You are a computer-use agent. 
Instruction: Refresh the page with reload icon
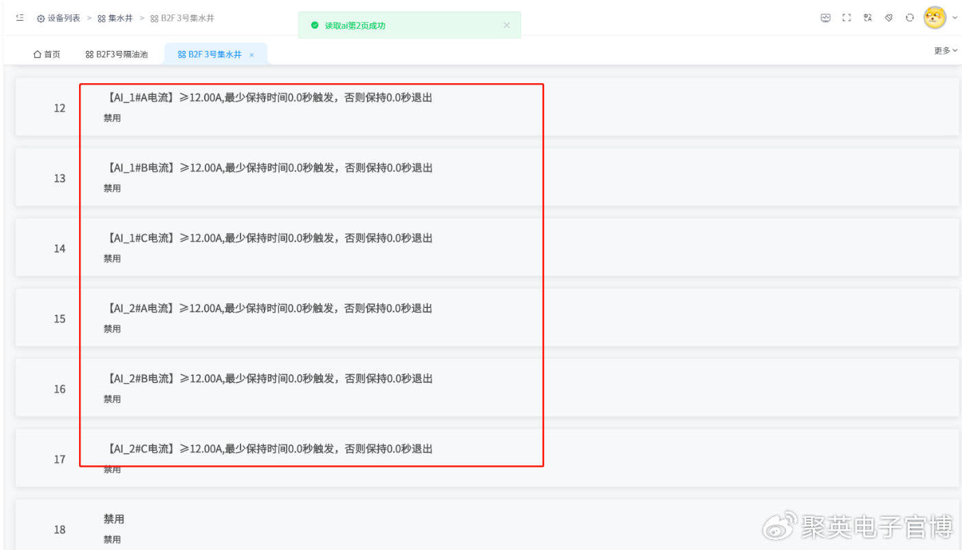click(910, 18)
